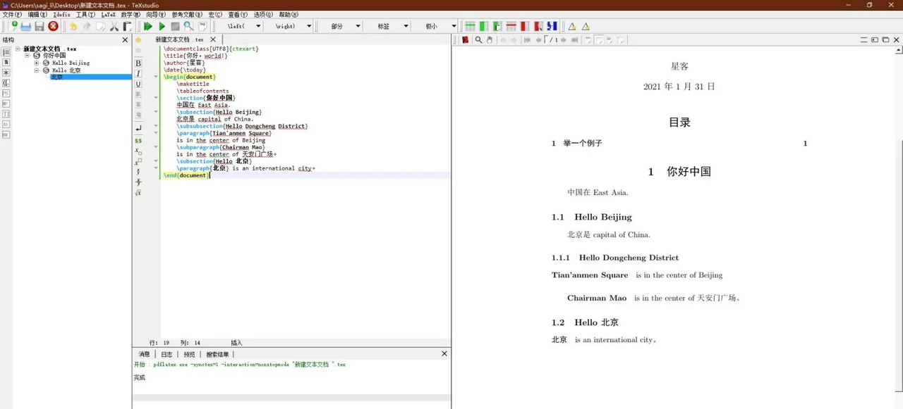This screenshot has height=409, width=903.
Task: Switch to the 日志 log tab
Action: [166, 354]
